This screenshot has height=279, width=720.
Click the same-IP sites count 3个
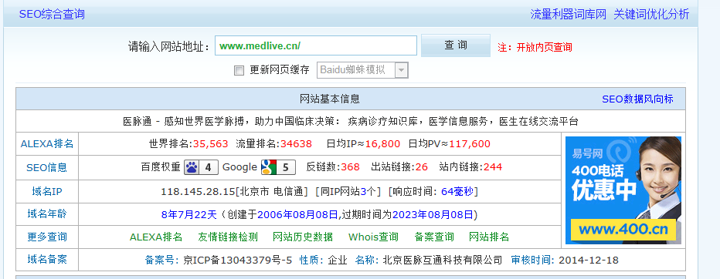point(368,191)
